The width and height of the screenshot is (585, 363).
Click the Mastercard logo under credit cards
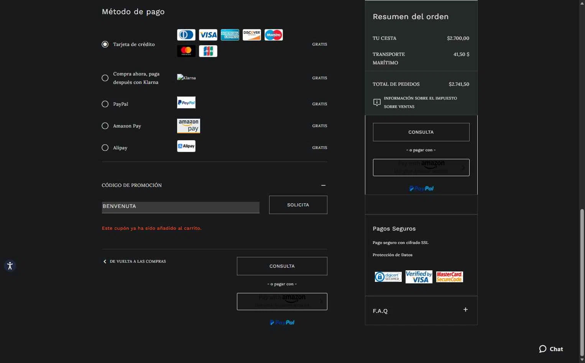(186, 51)
